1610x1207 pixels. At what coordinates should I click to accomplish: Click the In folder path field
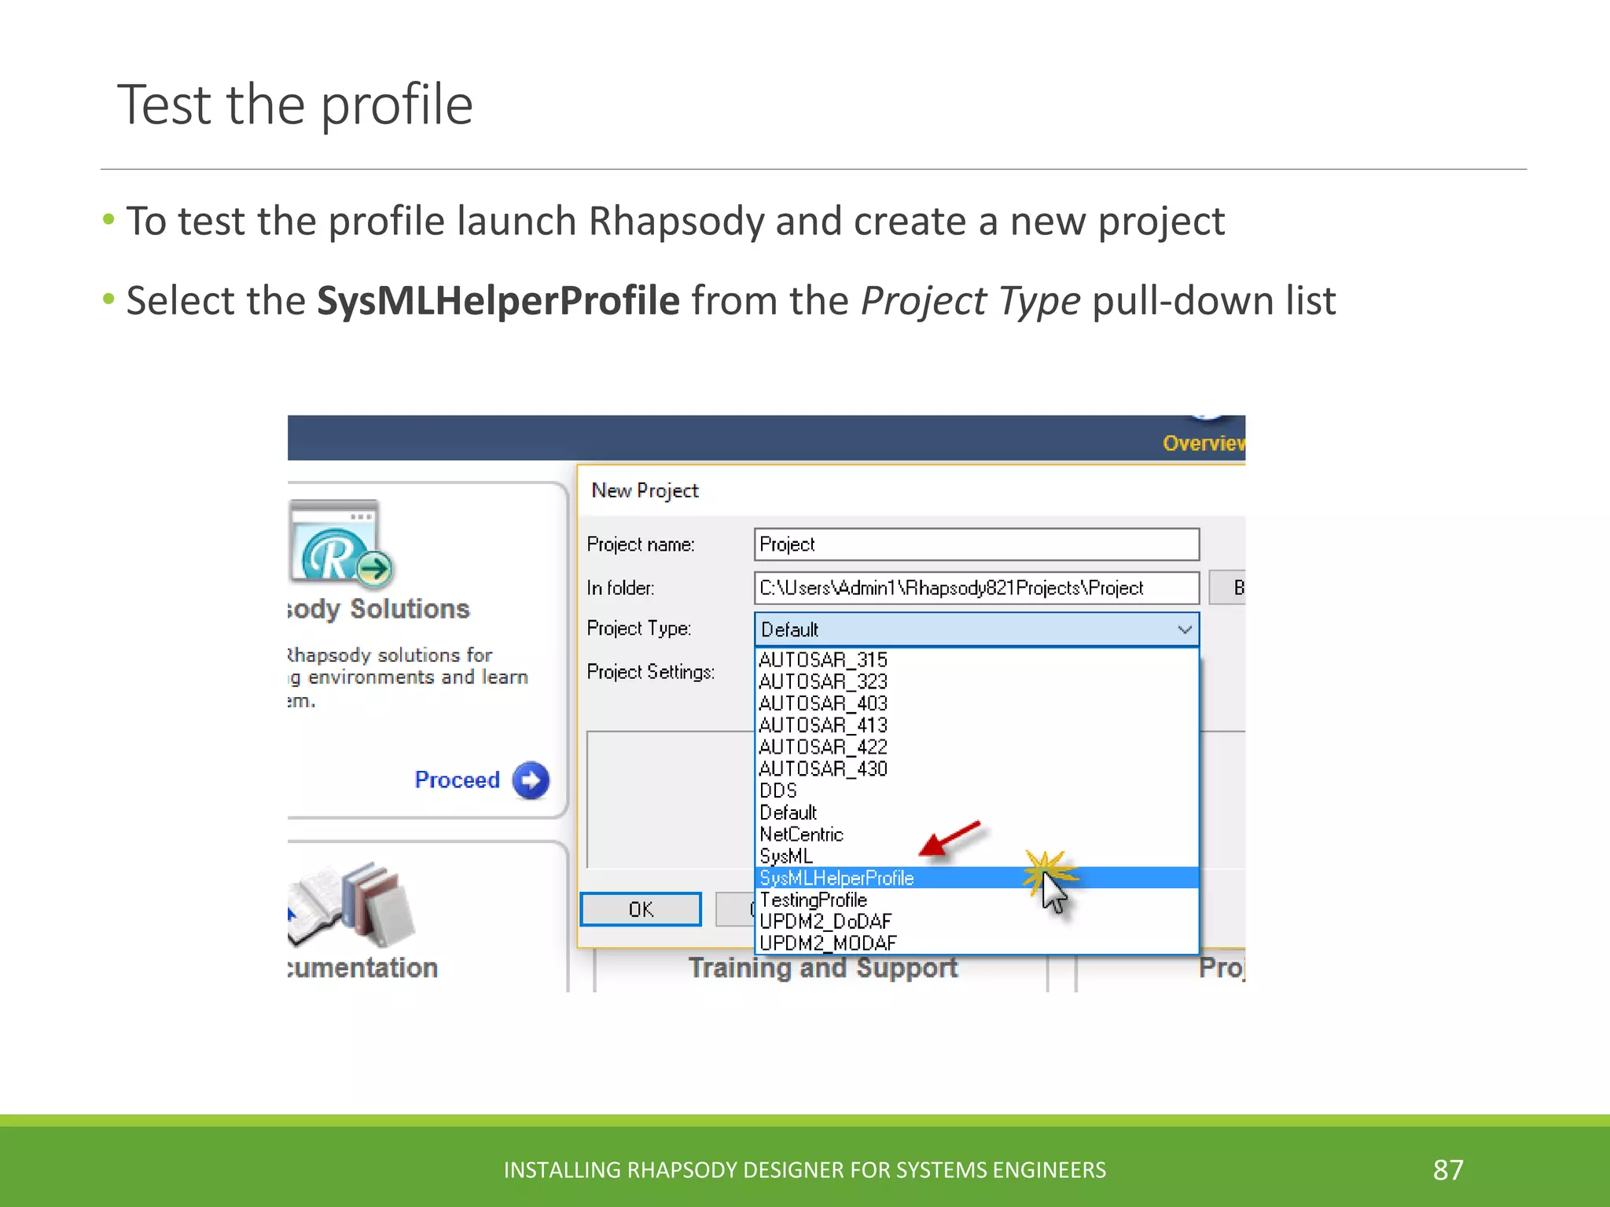click(976, 588)
